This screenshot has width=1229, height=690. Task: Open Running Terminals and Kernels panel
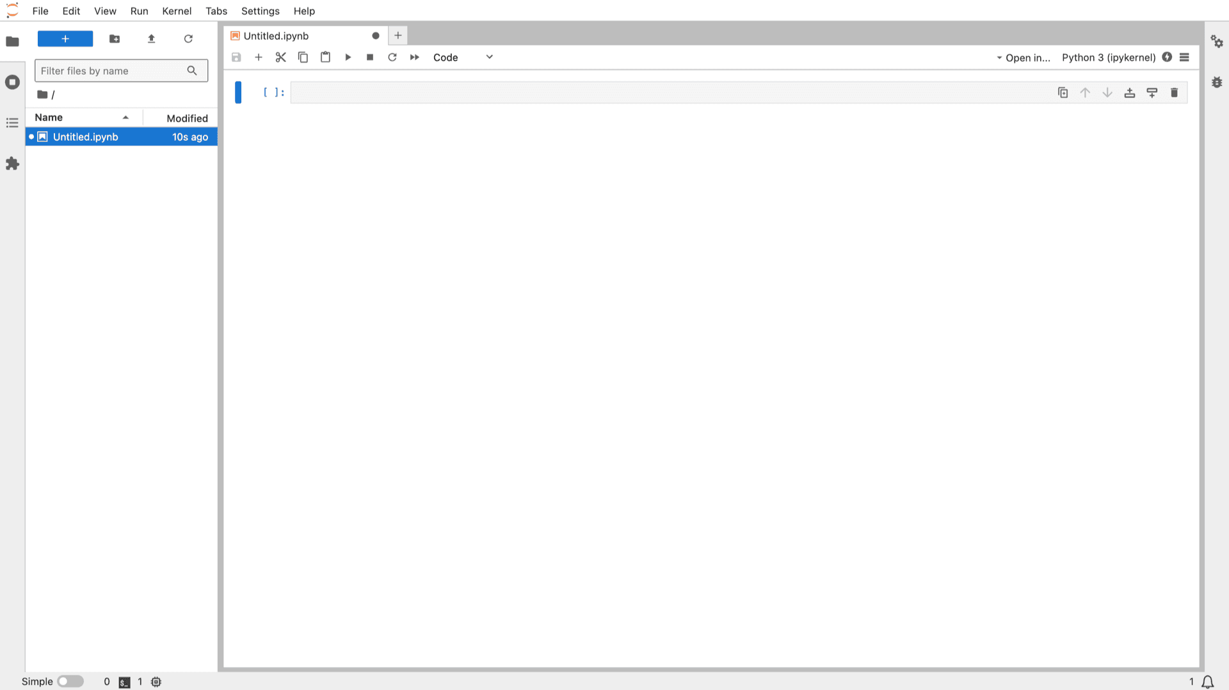click(x=12, y=82)
